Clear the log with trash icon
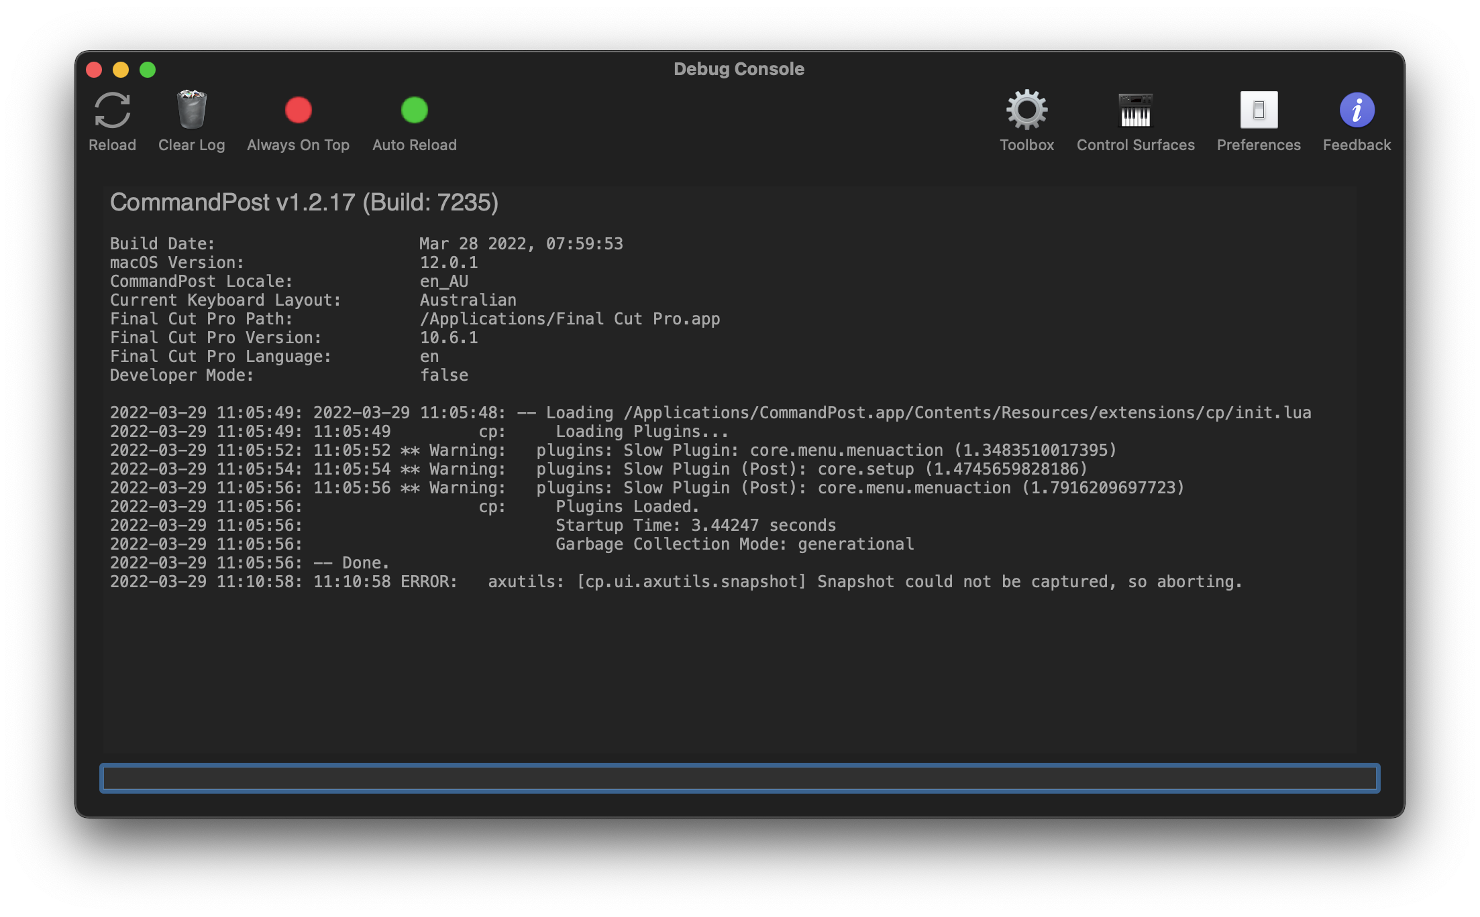 click(191, 109)
